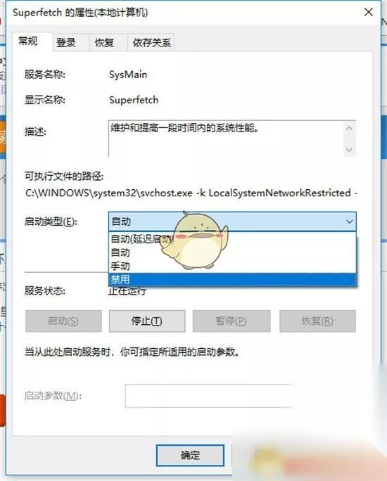The height and width of the screenshot is (481, 387).
Task: Go to the 依存关系 tab
Action: pyautogui.click(x=151, y=42)
